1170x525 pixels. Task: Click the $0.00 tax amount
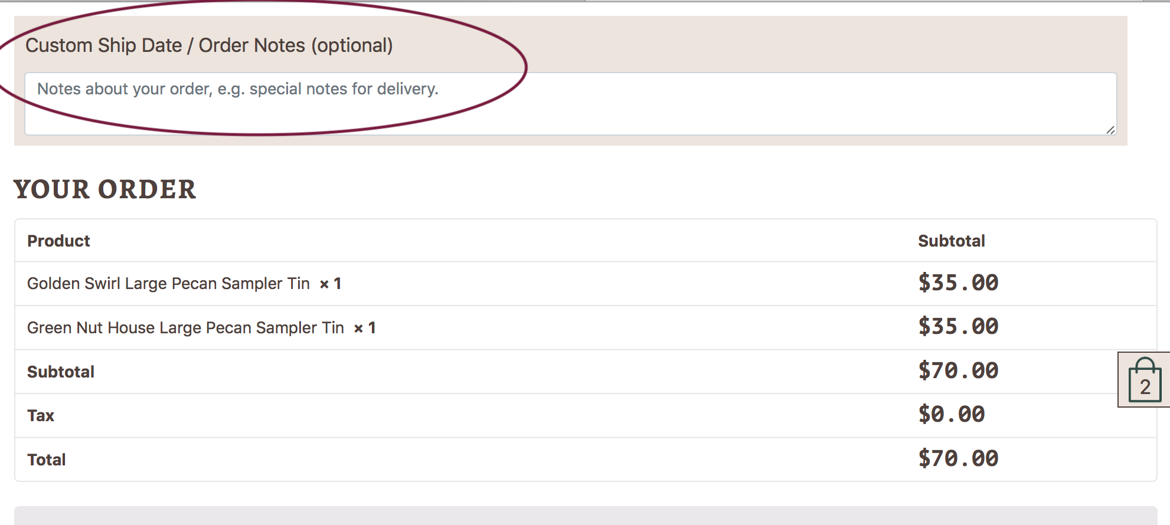(951, 414)
